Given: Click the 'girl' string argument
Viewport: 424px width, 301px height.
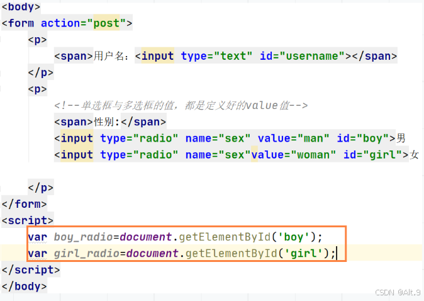Looking at the screenshot, I should tap(303, 254).
